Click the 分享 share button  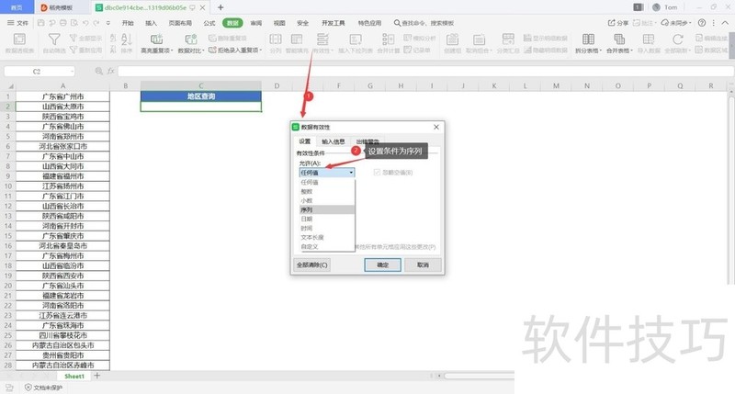tap(618, 22)
